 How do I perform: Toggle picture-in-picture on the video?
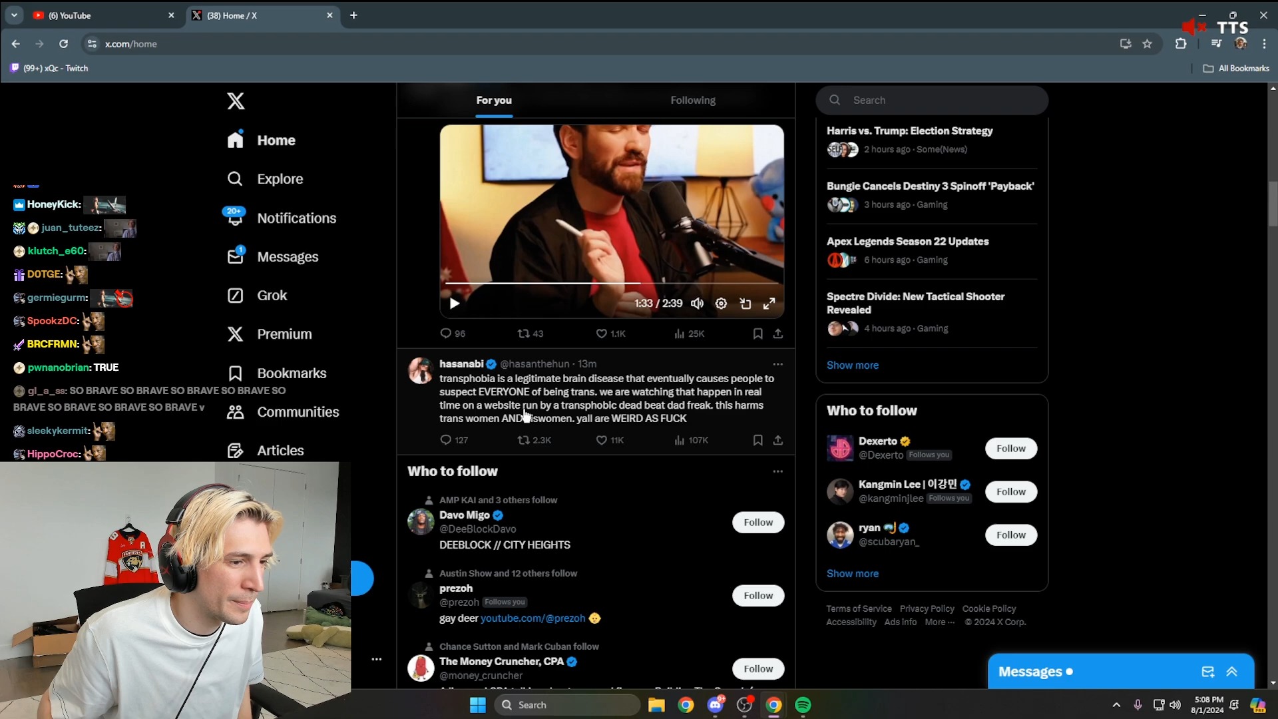[x=745, y=304]
